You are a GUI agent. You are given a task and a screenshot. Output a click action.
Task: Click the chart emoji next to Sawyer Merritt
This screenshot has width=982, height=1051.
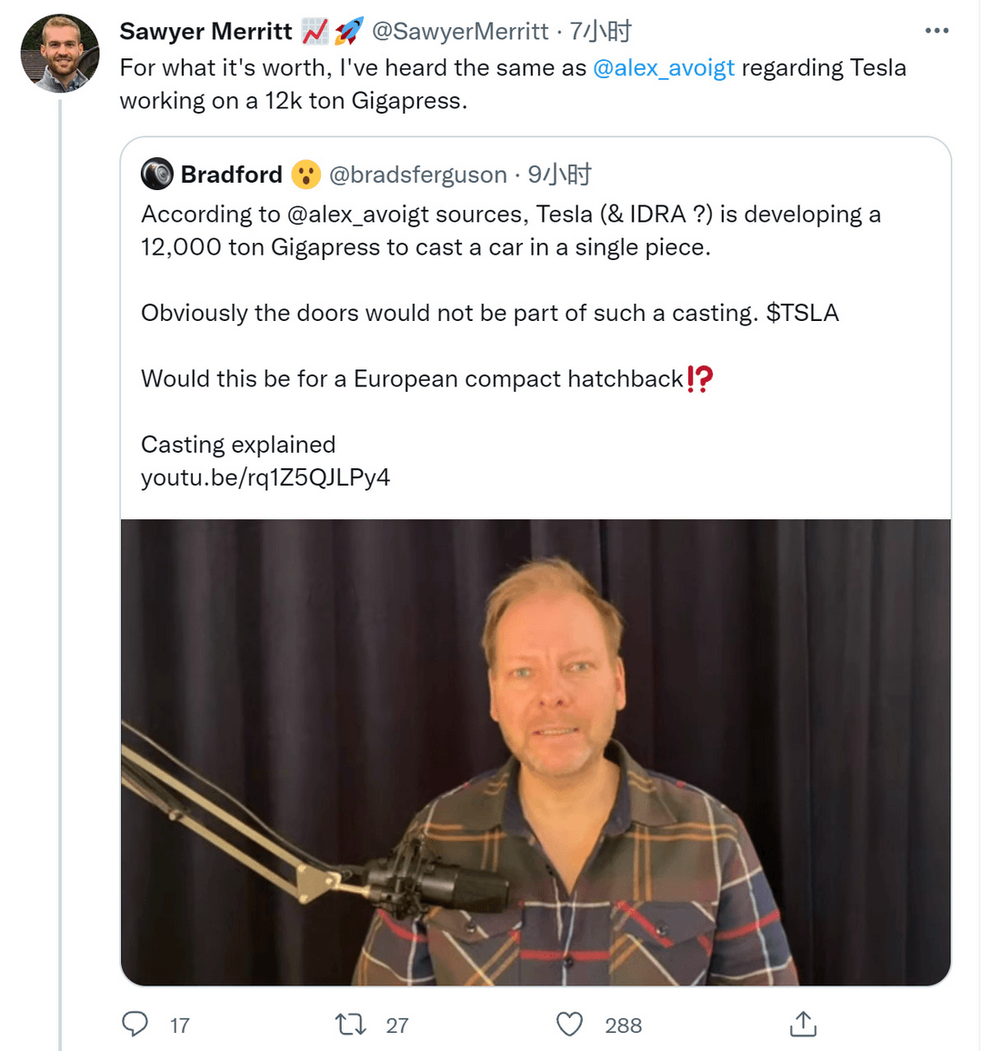tap(315, 31)
